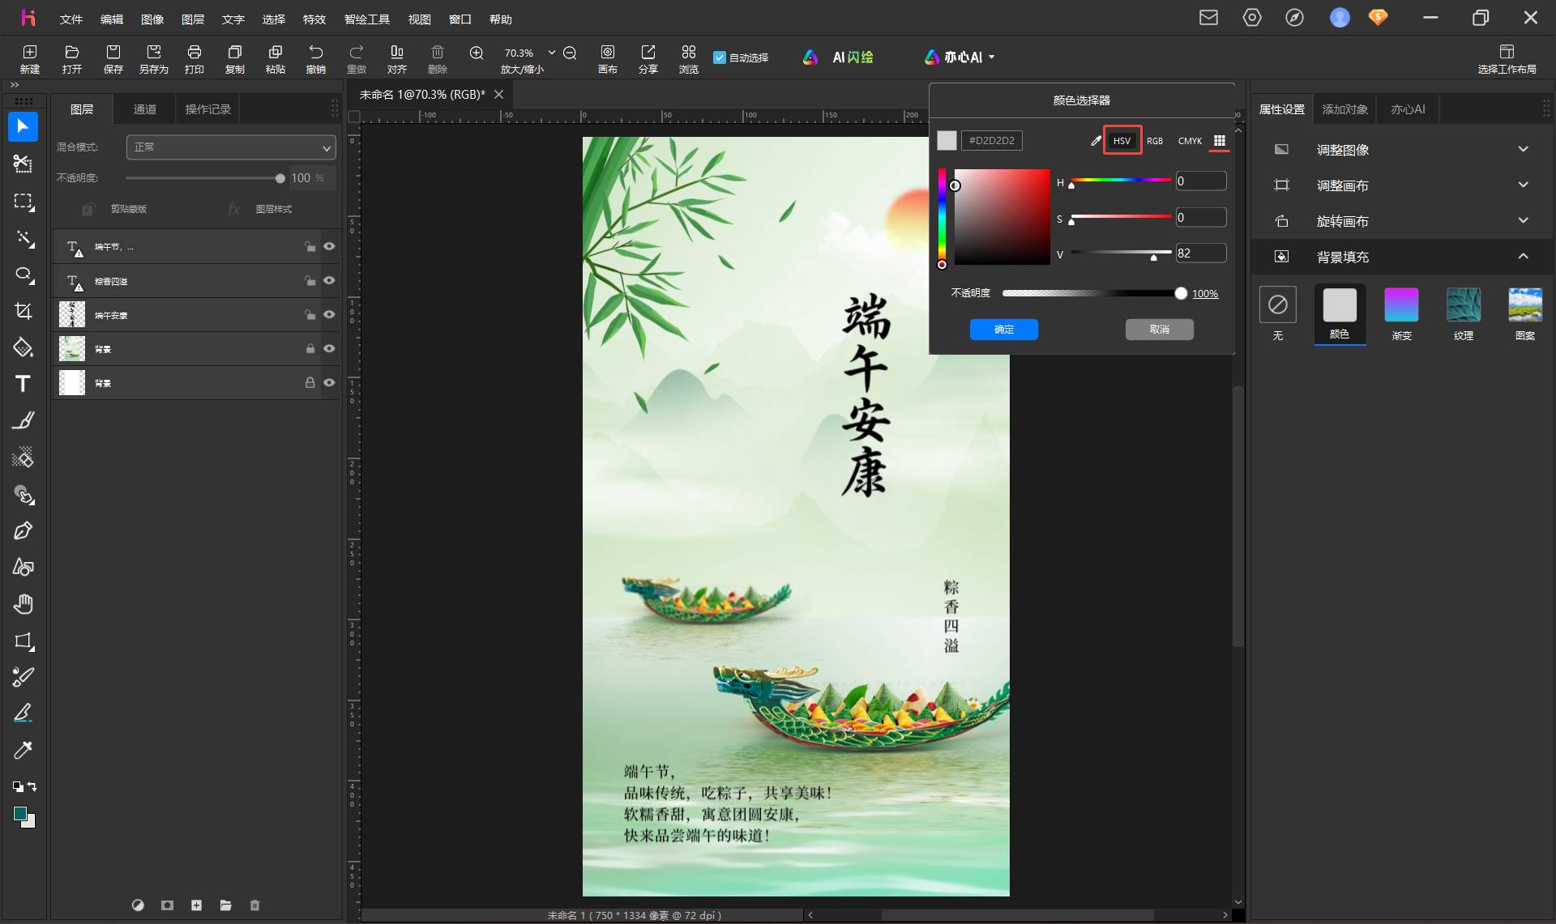Screen dimensions: 1556x924
Task: Click the 确定 button in color selector
Action: 1003,330
